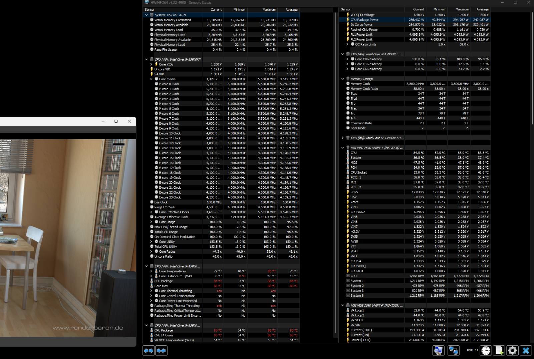Click the thermometer icon beside VR Loop1
Viewport: 534px width, 359px height.
[x=348, y=310]
